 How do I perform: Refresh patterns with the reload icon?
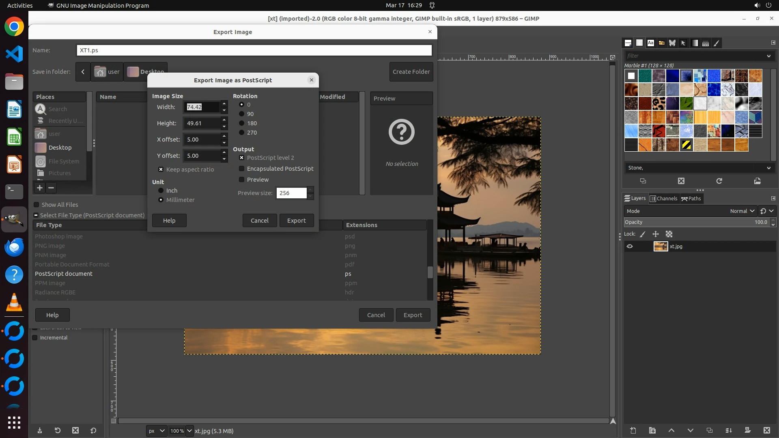tap(719, 181)
